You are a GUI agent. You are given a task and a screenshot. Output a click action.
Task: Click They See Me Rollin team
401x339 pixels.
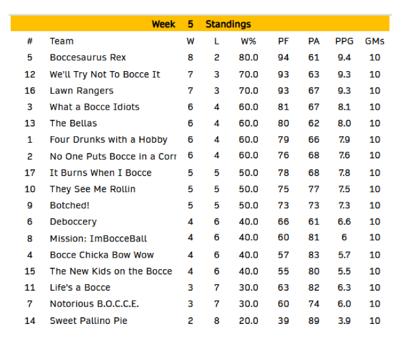(x=93, y=189)
